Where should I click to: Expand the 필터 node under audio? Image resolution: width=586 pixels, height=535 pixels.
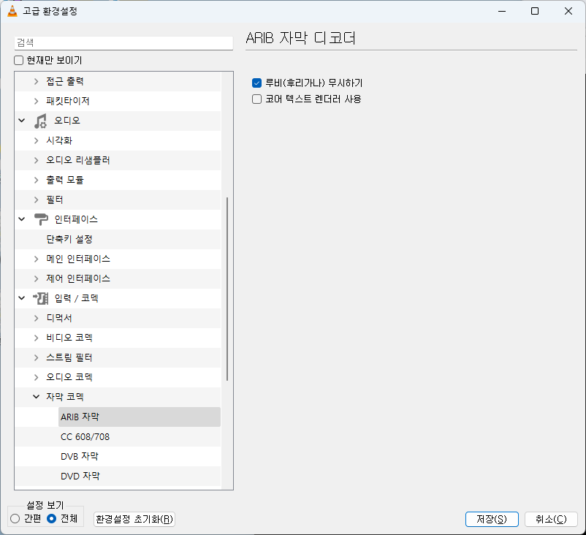pos(37,200)
